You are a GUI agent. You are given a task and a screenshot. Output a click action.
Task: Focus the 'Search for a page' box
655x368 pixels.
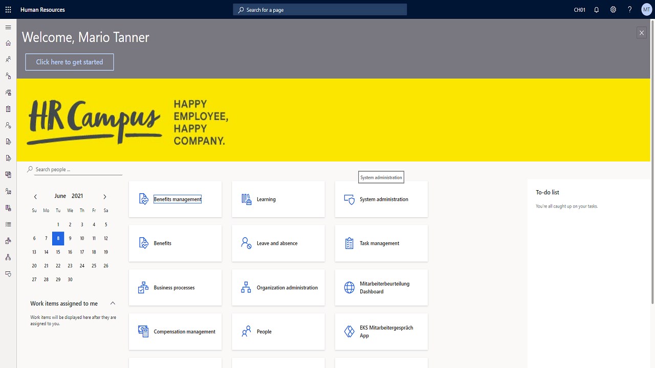pos(320,10)
